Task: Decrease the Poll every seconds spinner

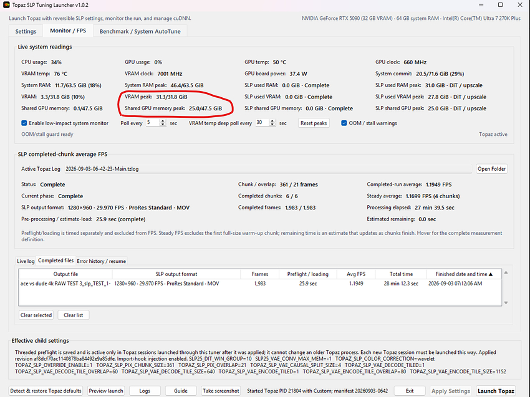Action: pyautogui.click(x=163, y=125)
